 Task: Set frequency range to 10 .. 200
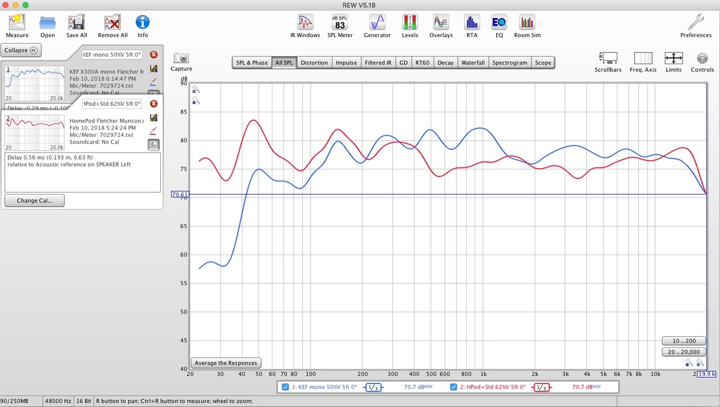pos(684,341)
